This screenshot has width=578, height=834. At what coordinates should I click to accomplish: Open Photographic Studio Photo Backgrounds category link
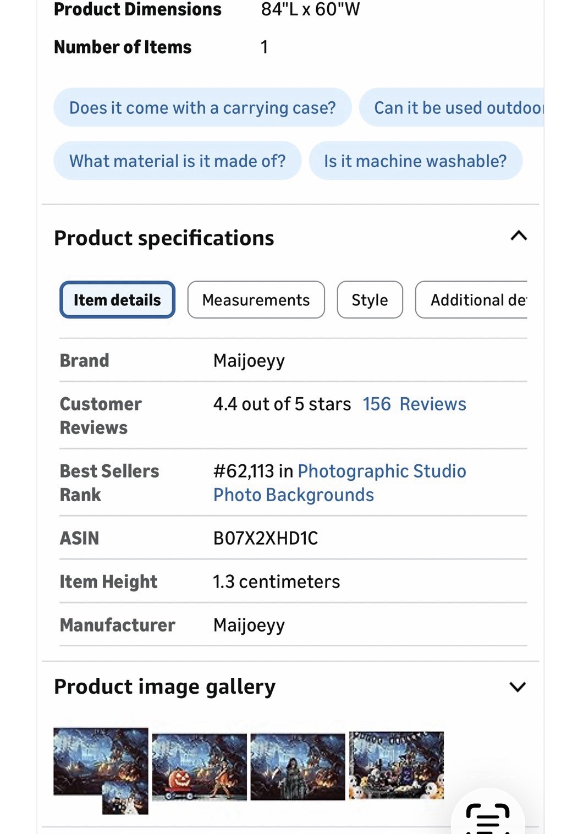(x=339, y=483)
